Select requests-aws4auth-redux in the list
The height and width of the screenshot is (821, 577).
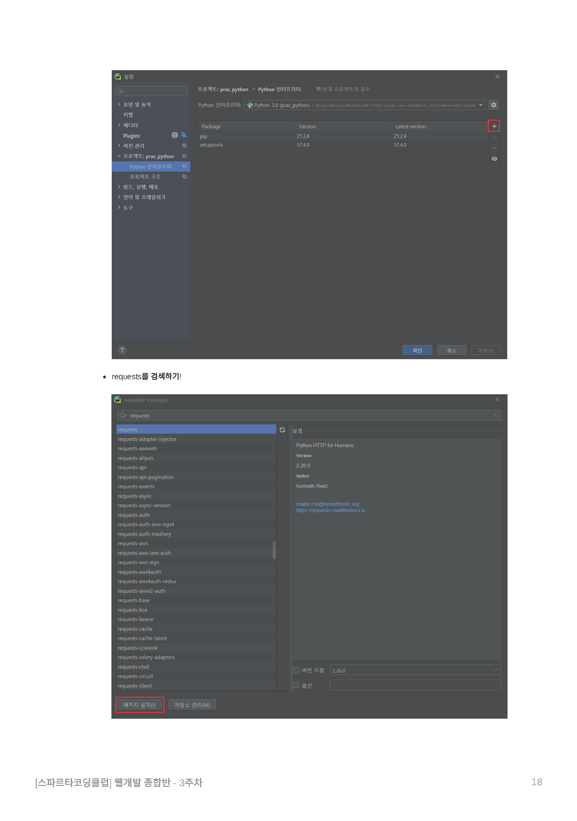point(196,581)
